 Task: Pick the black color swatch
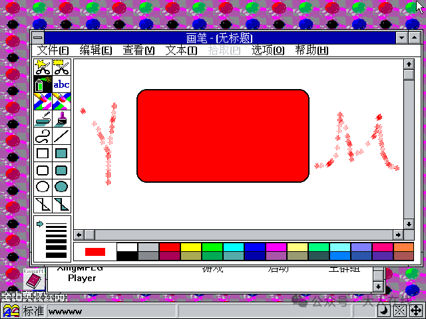[127, 256]
